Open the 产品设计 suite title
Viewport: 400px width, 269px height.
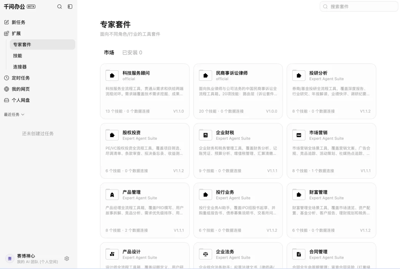pos(131,252)
